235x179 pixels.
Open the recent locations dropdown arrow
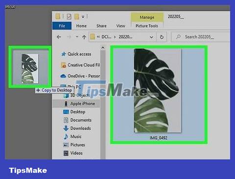coord(77,37)
